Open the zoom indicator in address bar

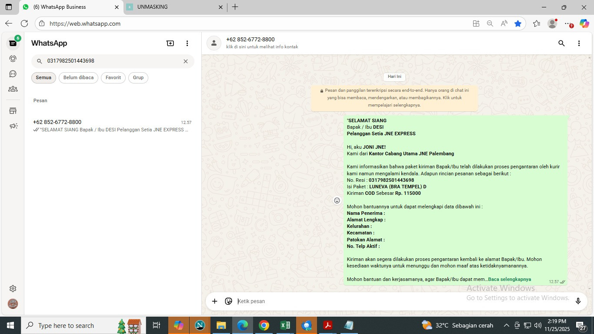pos(490,23)
